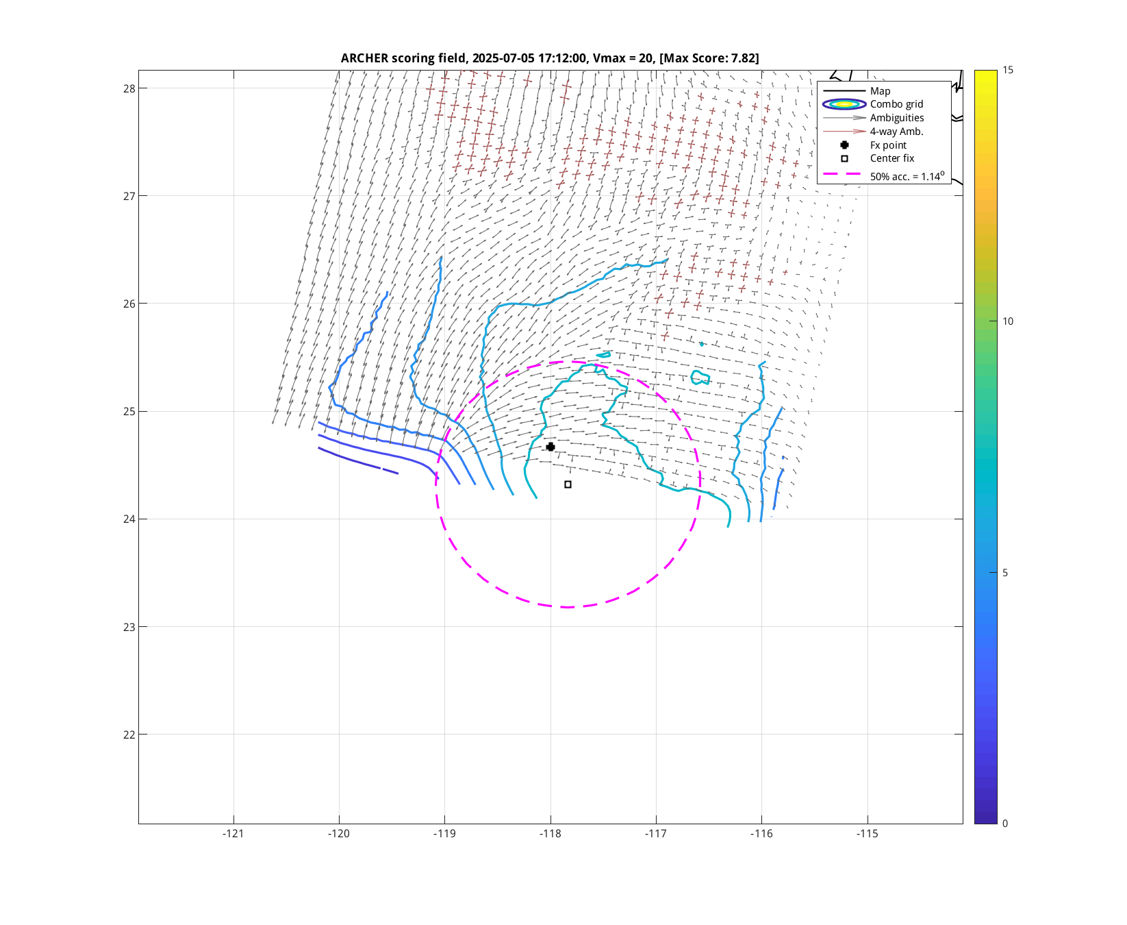The height and width of the screenshot is (925, 1127).
Task: Click the 4-way Amb. red arrow in legend
Action: point(844,132)
